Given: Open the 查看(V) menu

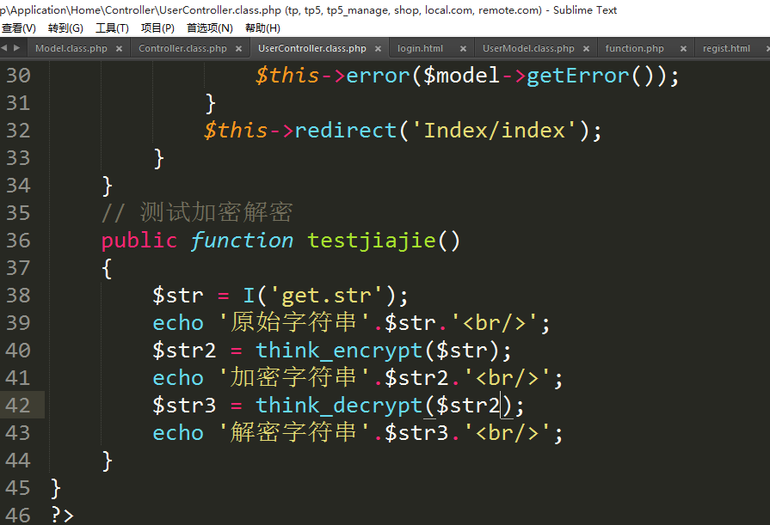Looking at the screenshot, I should pyautogui.click(x=19, y=28).
